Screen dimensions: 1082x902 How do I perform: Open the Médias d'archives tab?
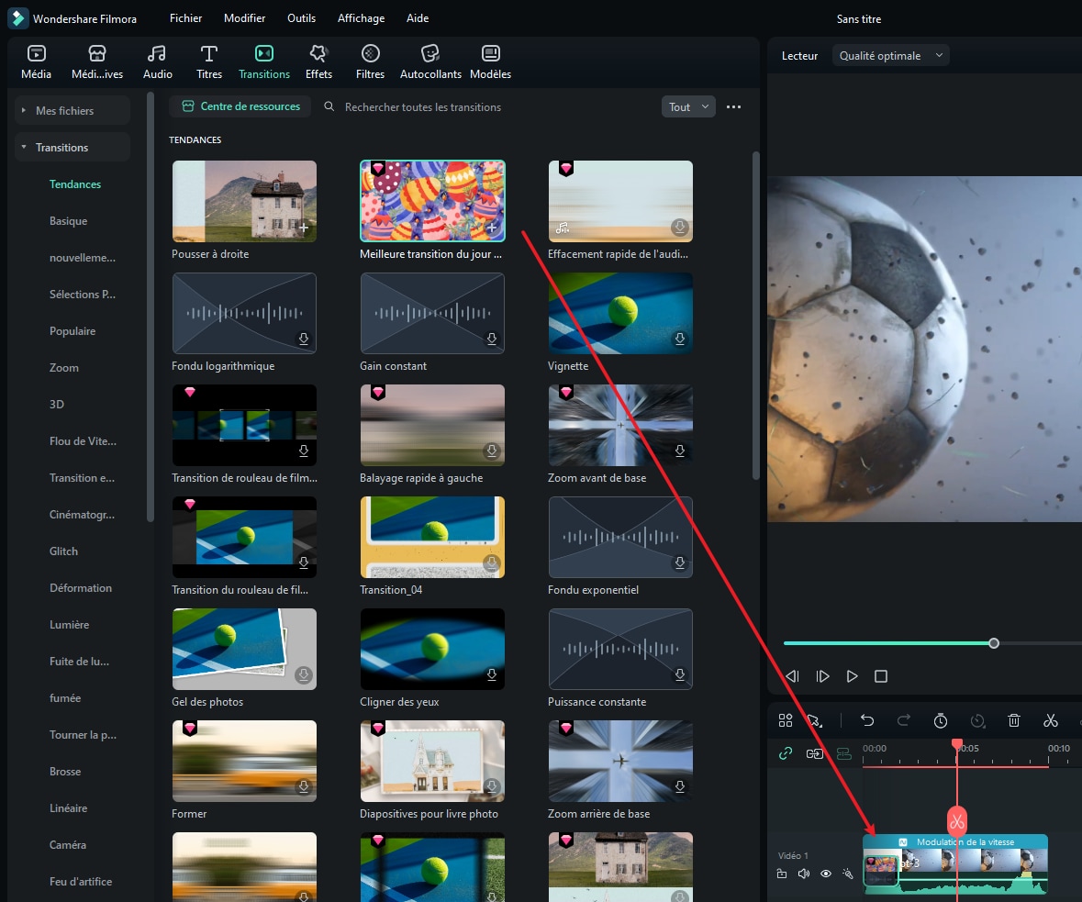point(97,62)
